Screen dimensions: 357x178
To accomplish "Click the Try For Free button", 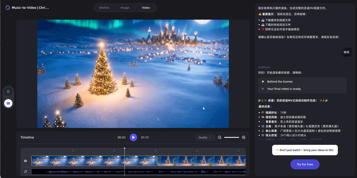I will pos(305,164).
